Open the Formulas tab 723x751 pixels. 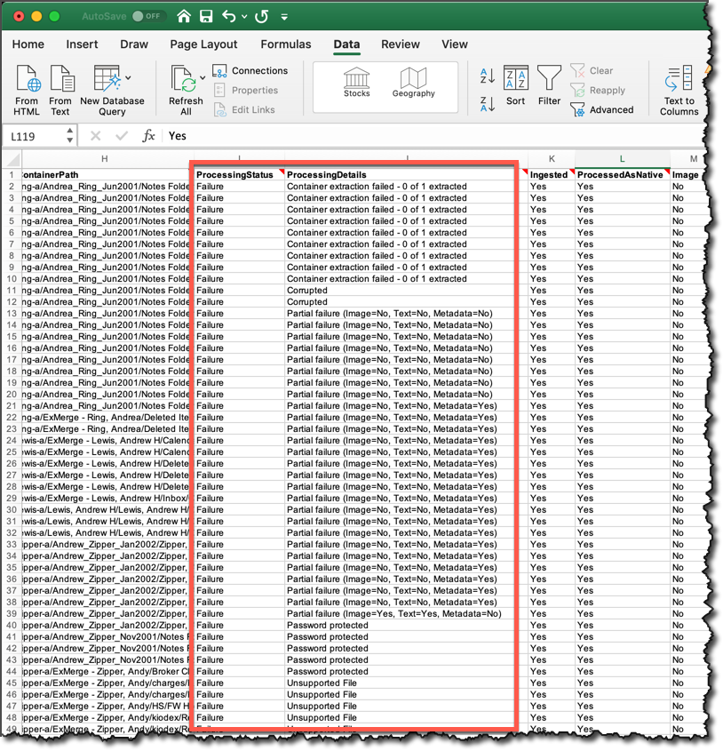point(286,44)
